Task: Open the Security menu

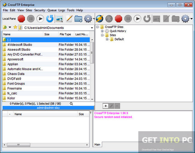Action: tap(40, 10)
